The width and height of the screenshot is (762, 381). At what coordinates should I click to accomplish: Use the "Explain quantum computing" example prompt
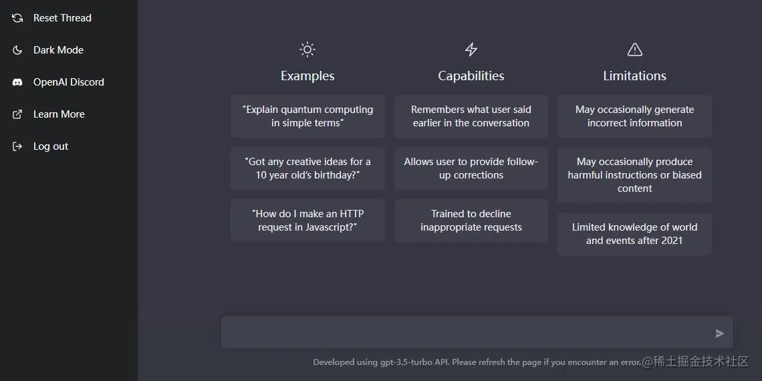[307, 116]
